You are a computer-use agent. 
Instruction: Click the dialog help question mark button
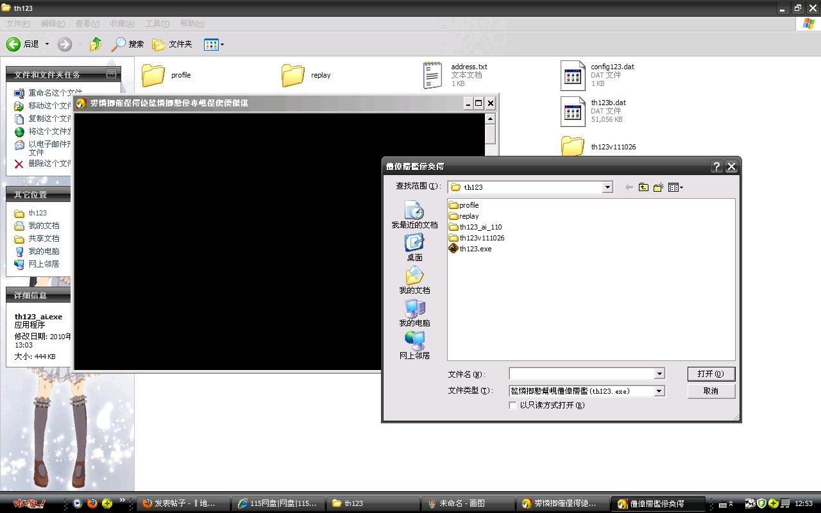pos(716,166)
